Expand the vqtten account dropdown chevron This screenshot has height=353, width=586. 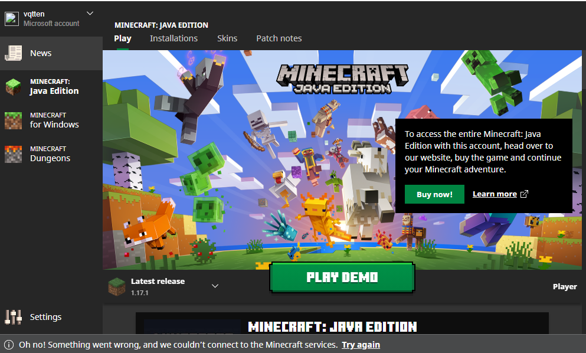pyautogui.click(x=90, y=14)
